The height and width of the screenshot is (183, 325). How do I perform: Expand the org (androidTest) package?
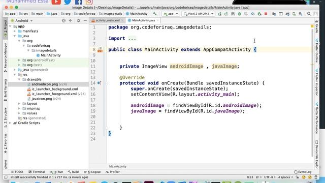tap(19, 60)
